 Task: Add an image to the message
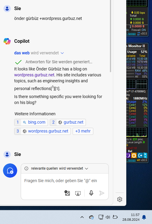67,193
